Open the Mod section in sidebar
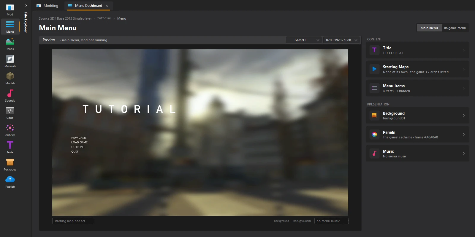The width and height of the screenshot is (475, 237). point(10,10)
